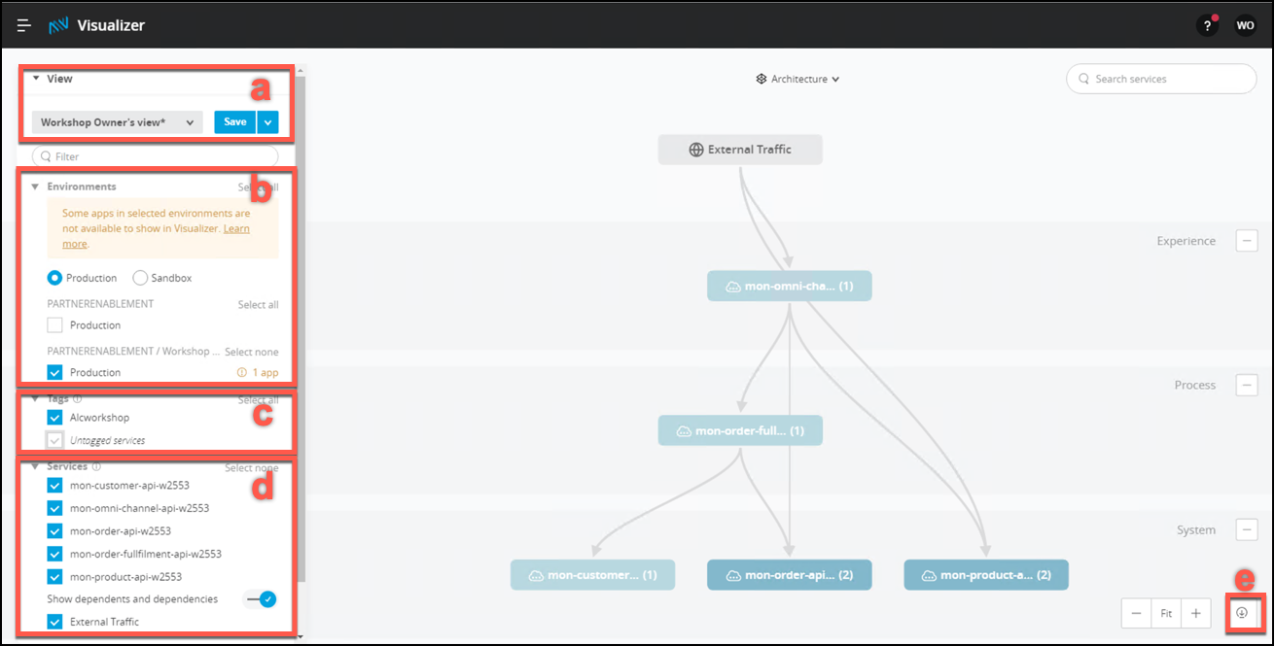This screenshot has width=1275, height=646.
Task: Open the help question mark icon
Action: (1207, 26)
